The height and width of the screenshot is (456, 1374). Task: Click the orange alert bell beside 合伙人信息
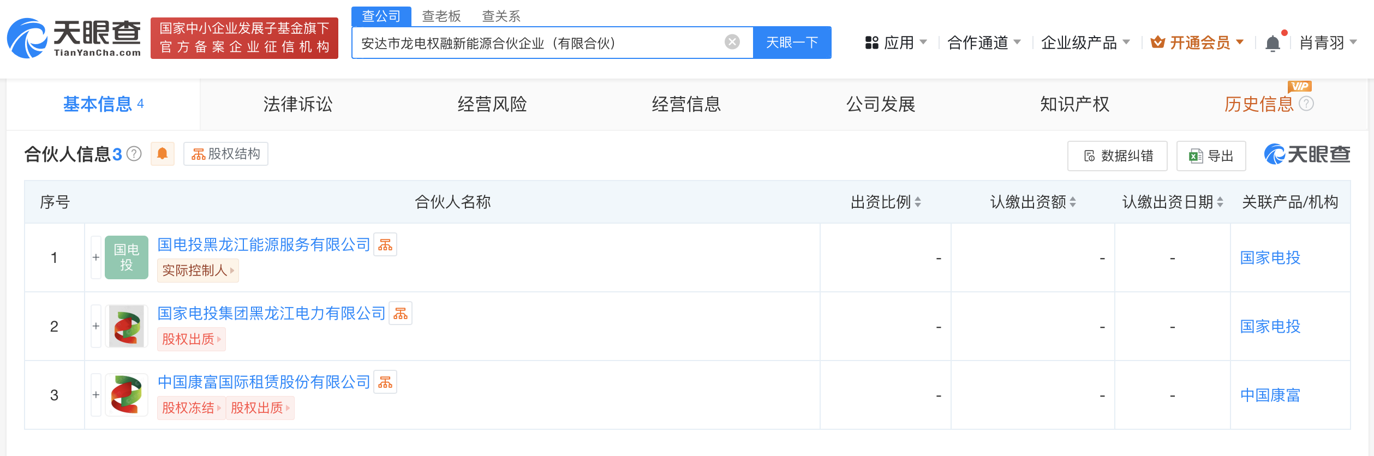click(162, 154)
